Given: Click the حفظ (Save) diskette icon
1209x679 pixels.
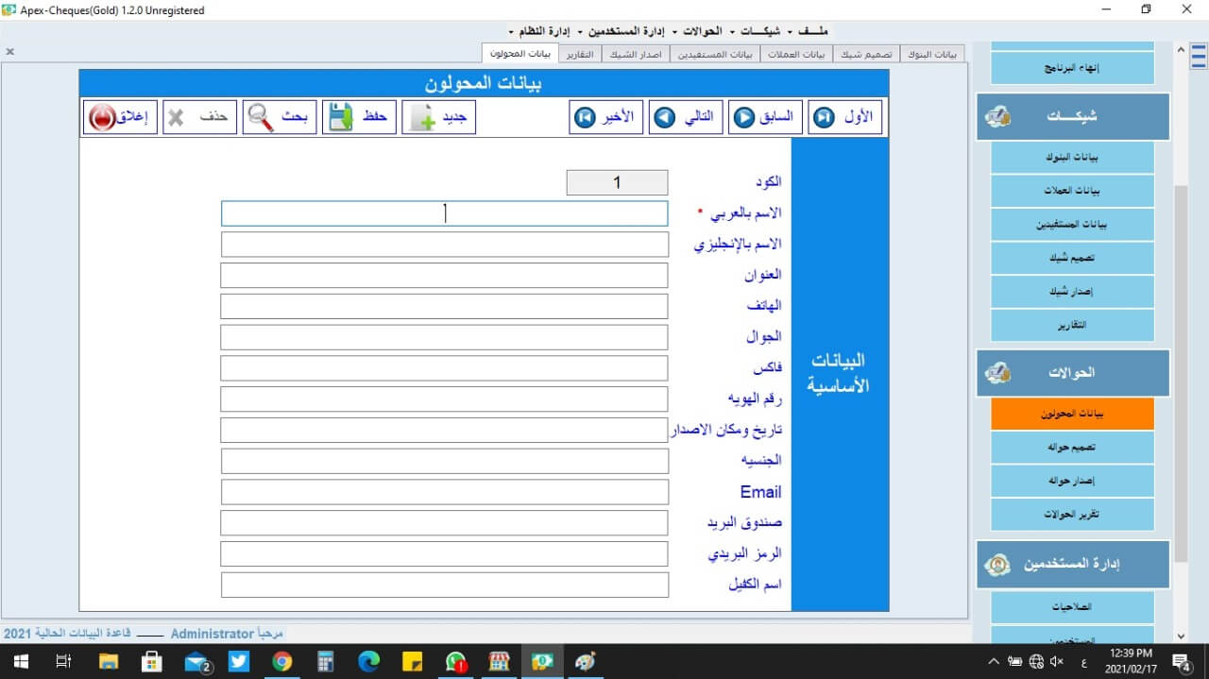Looking at the screenshot, I should click(337, 116).
